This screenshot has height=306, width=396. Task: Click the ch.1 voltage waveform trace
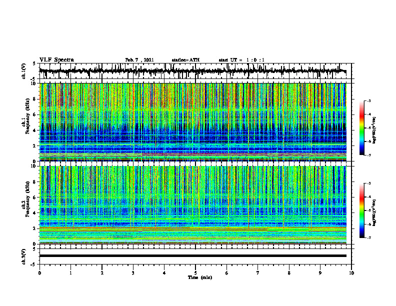click(192, 71)
